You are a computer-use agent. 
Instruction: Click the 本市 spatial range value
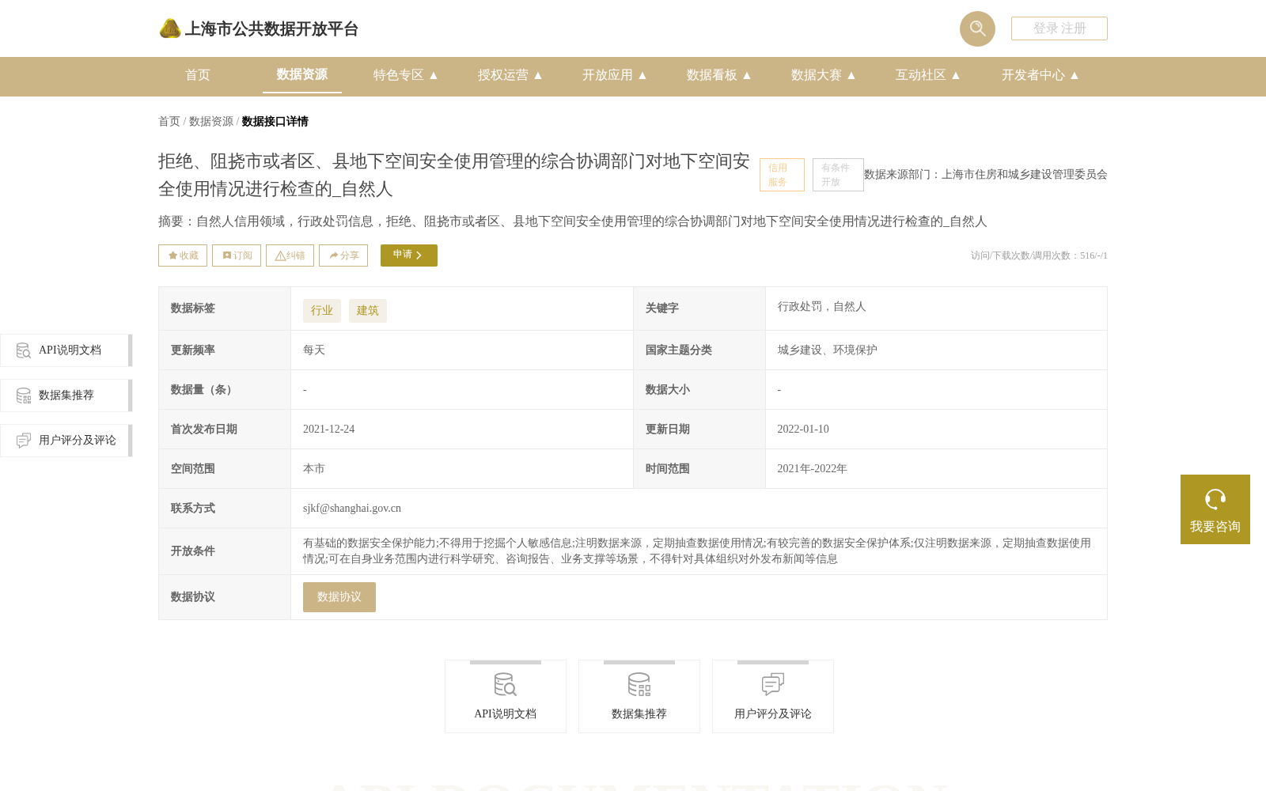coord(314,469)
